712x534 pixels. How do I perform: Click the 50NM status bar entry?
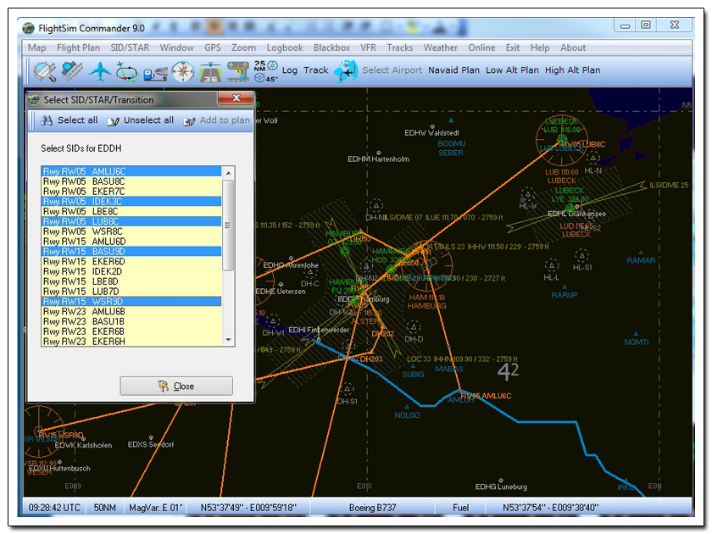pos(104,508)
